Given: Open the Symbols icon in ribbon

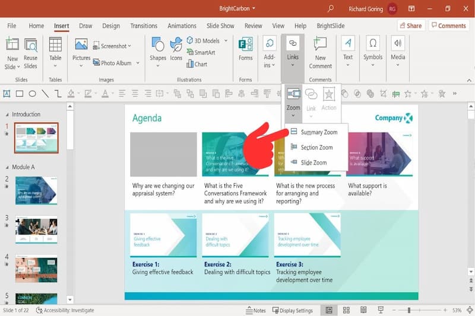Looking at the screenshot, I should coord(373,45).
